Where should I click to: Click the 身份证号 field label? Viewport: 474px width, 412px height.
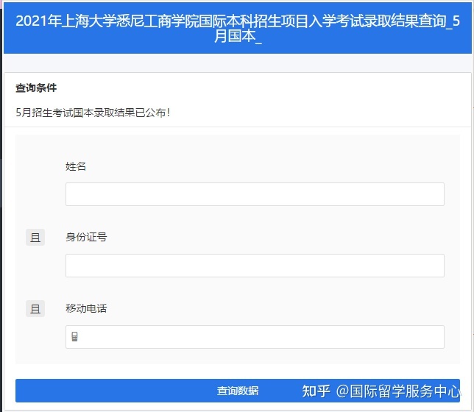tap(86, 237)
